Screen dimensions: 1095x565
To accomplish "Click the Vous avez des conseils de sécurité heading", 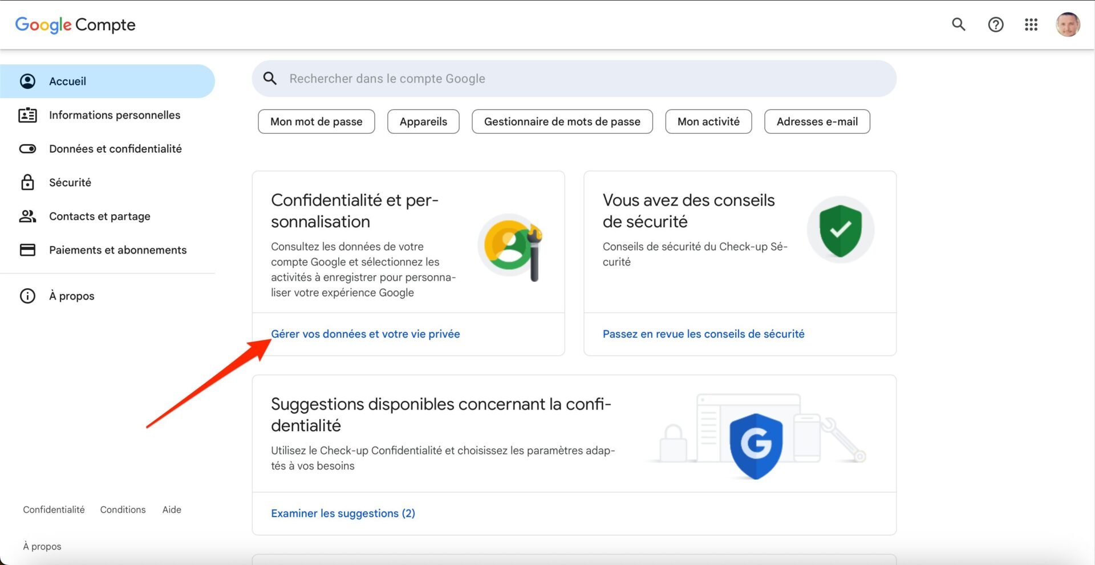I will (x=688, y=211).
